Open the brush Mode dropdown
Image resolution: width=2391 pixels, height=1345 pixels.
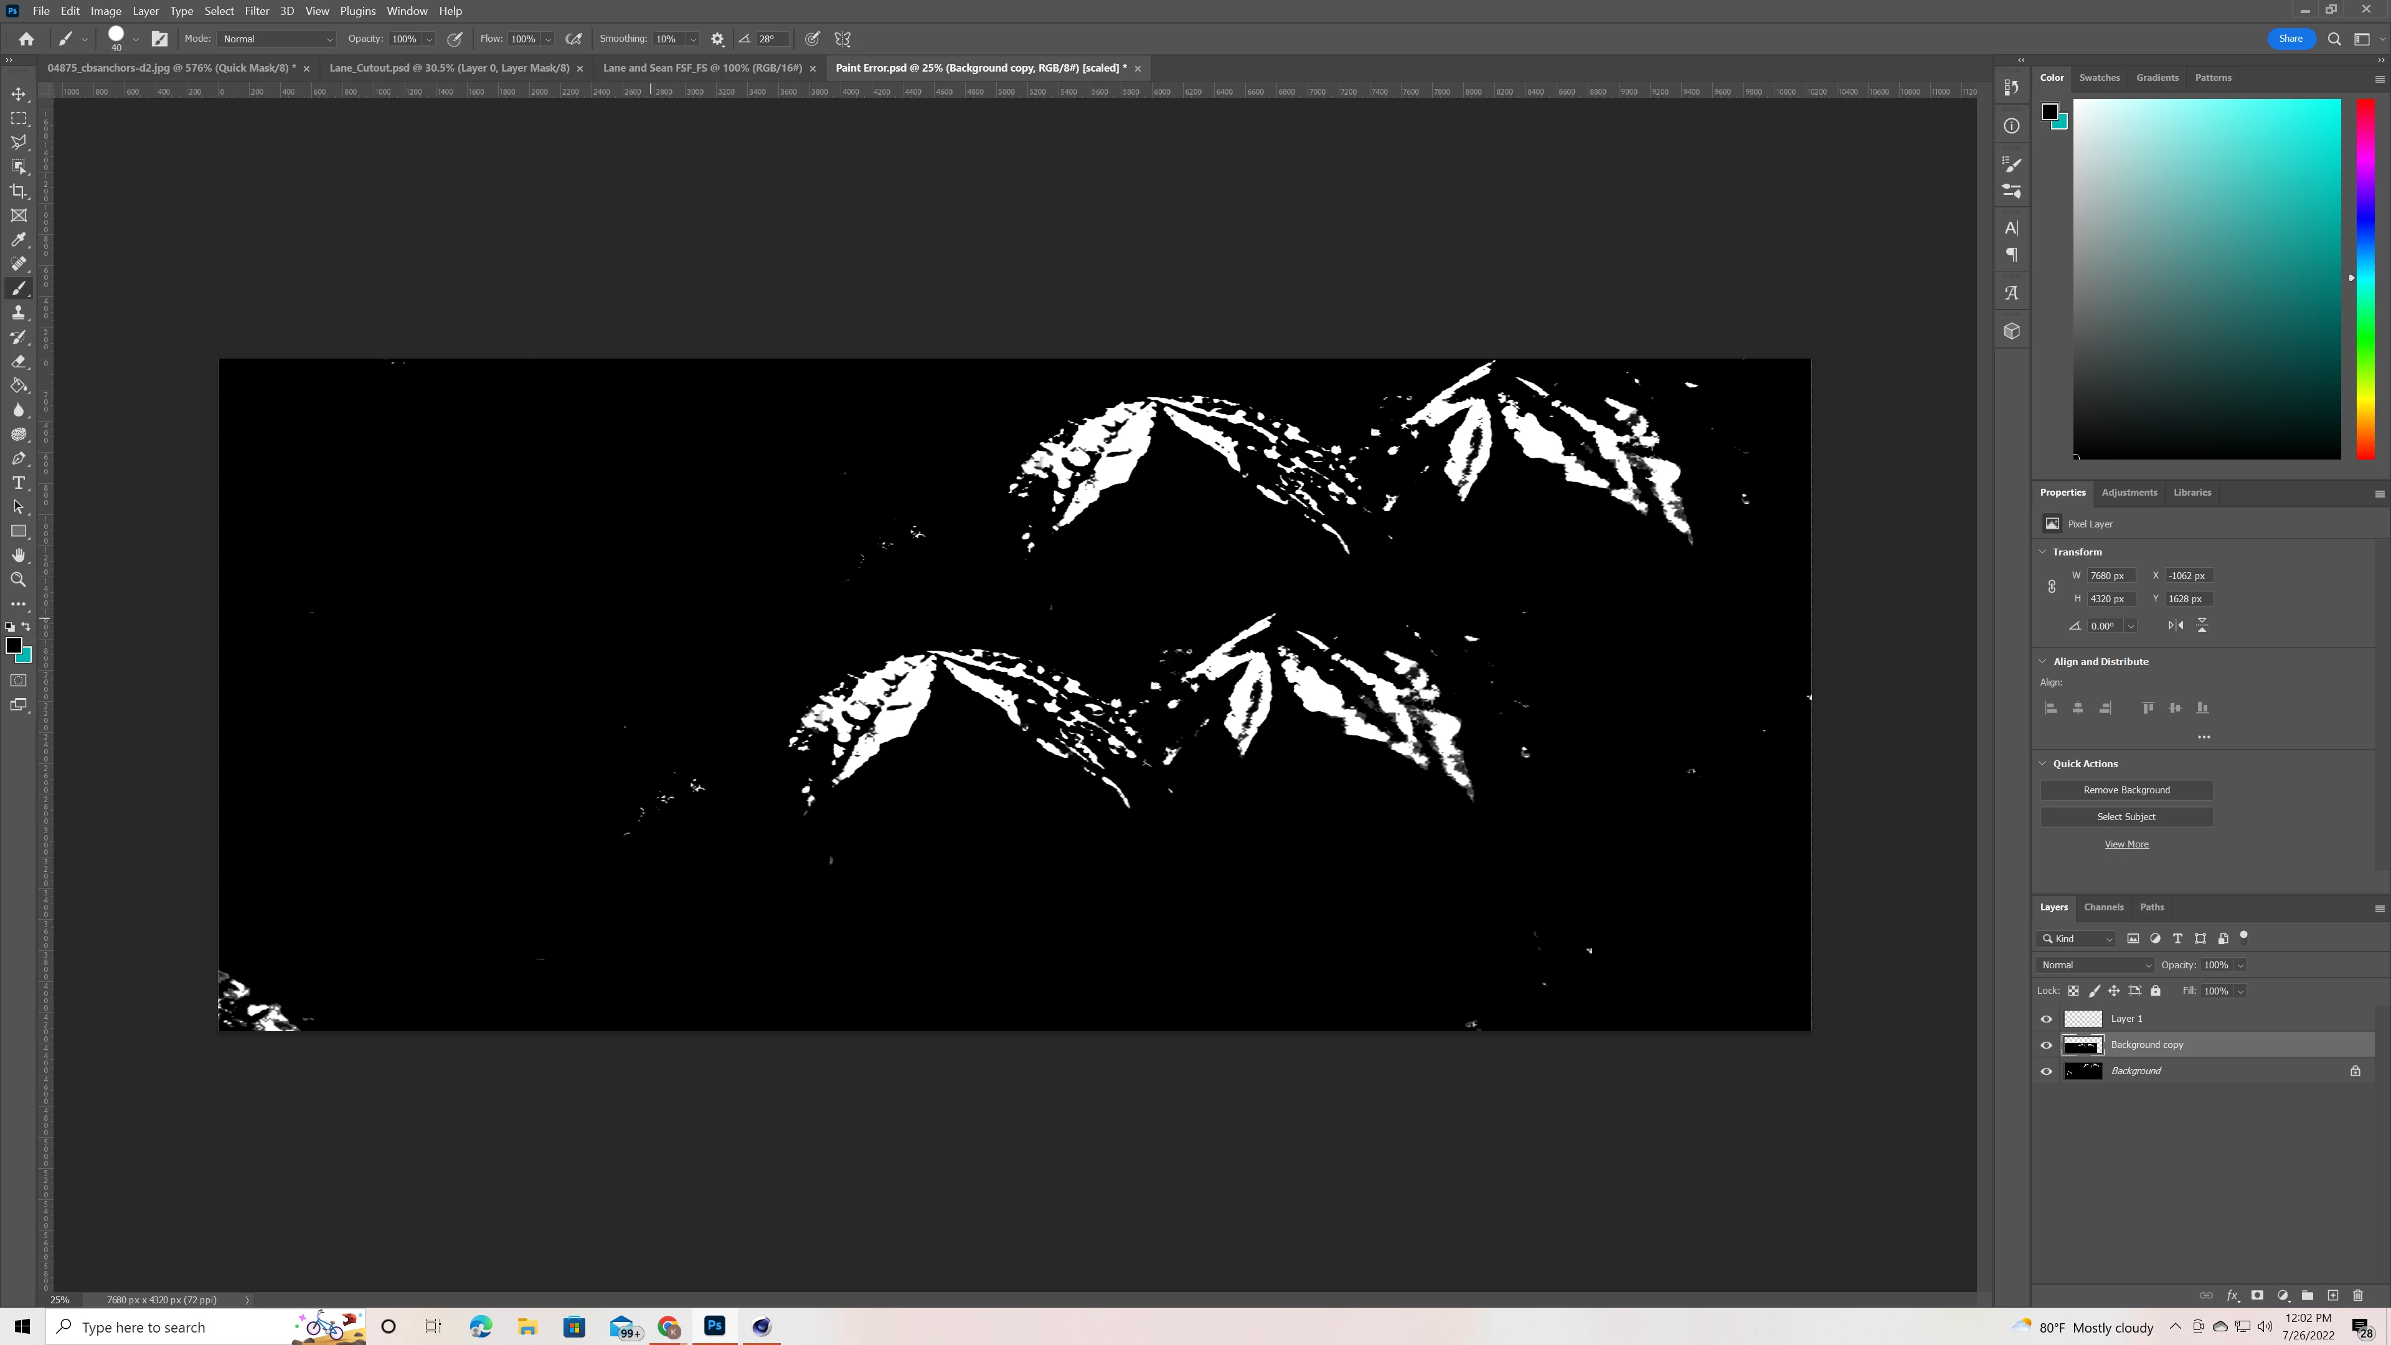[x=278, y=39]
